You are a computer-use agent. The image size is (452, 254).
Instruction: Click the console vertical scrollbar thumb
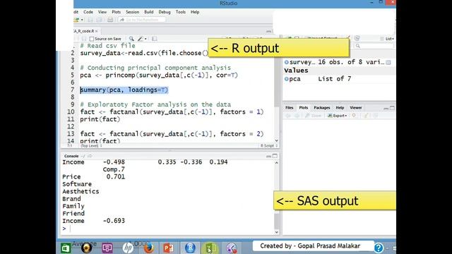click(277, 221)
